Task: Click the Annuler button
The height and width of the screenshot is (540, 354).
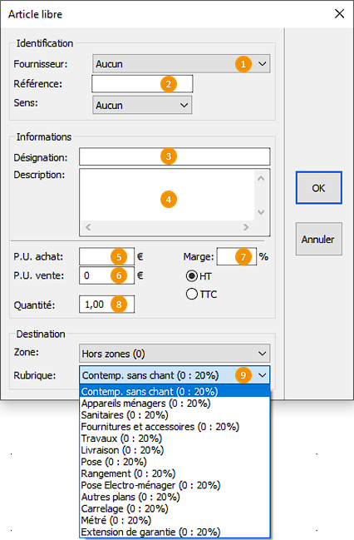Action: tap(318, 239)
